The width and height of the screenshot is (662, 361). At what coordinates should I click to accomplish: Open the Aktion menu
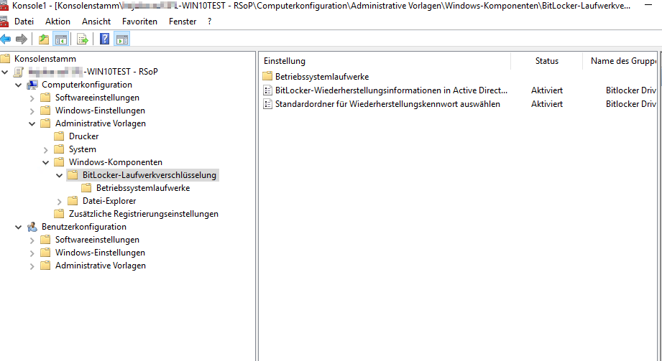[x=58, y=22]
